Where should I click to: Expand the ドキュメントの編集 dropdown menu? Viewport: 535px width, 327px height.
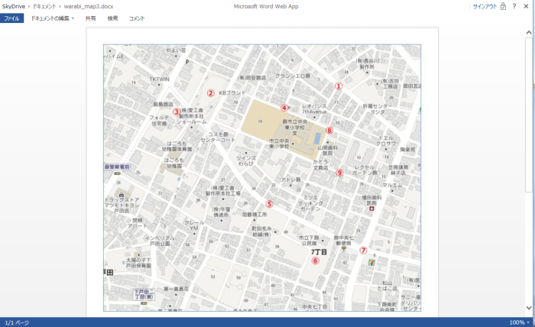click(52, 18)
